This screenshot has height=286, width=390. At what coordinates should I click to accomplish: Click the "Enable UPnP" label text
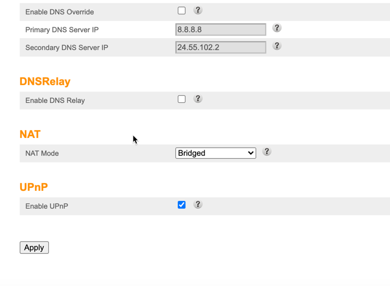coord(46,206)
